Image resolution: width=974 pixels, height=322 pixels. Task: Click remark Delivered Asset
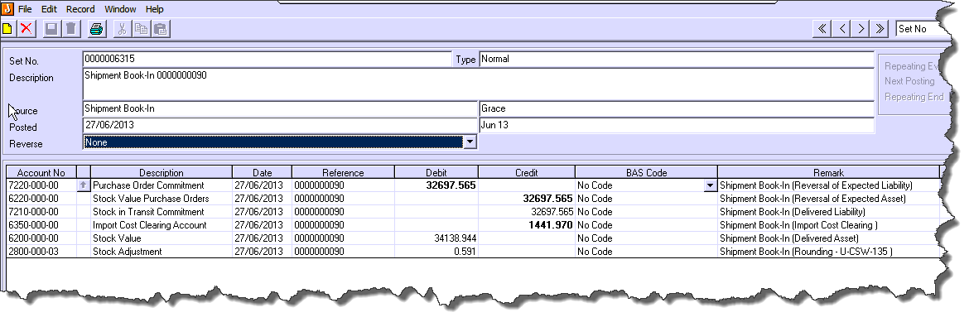[828, 238]
